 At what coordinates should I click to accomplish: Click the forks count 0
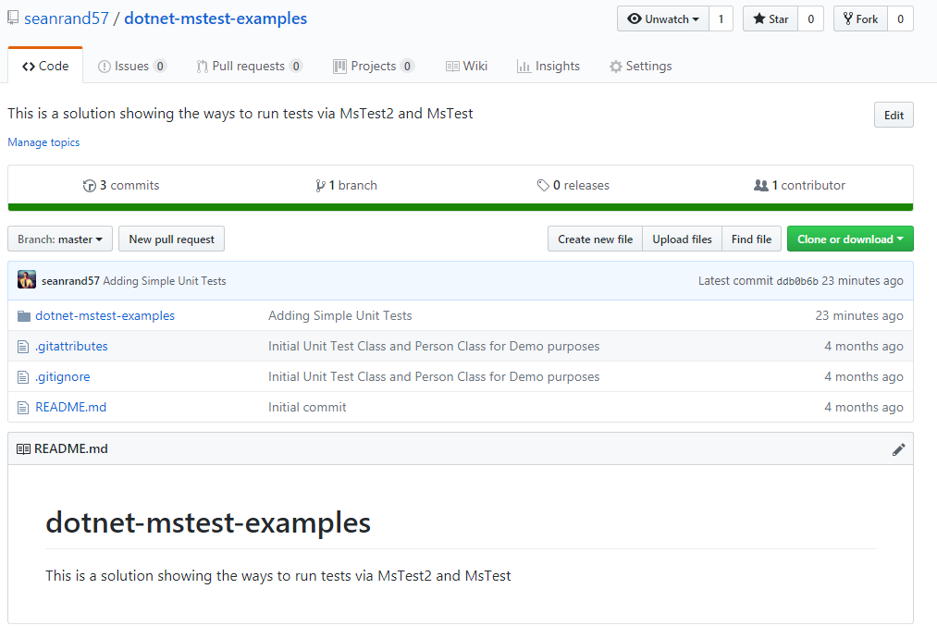(x=900, y=19)
